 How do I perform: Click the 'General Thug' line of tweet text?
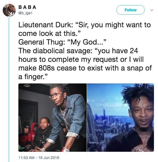pyautogui.click(x=62, y=42)
